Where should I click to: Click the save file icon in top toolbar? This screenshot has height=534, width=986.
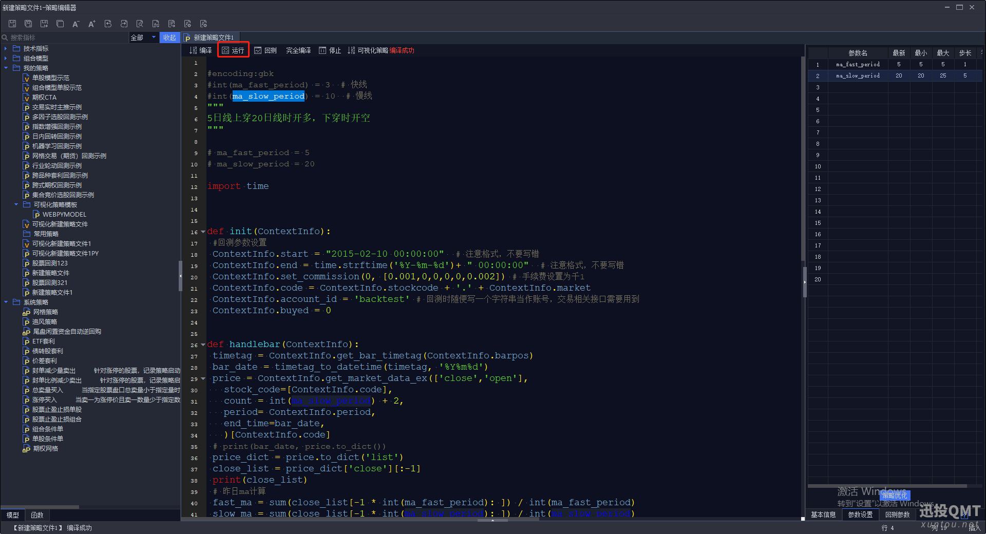tap(12, 24)
